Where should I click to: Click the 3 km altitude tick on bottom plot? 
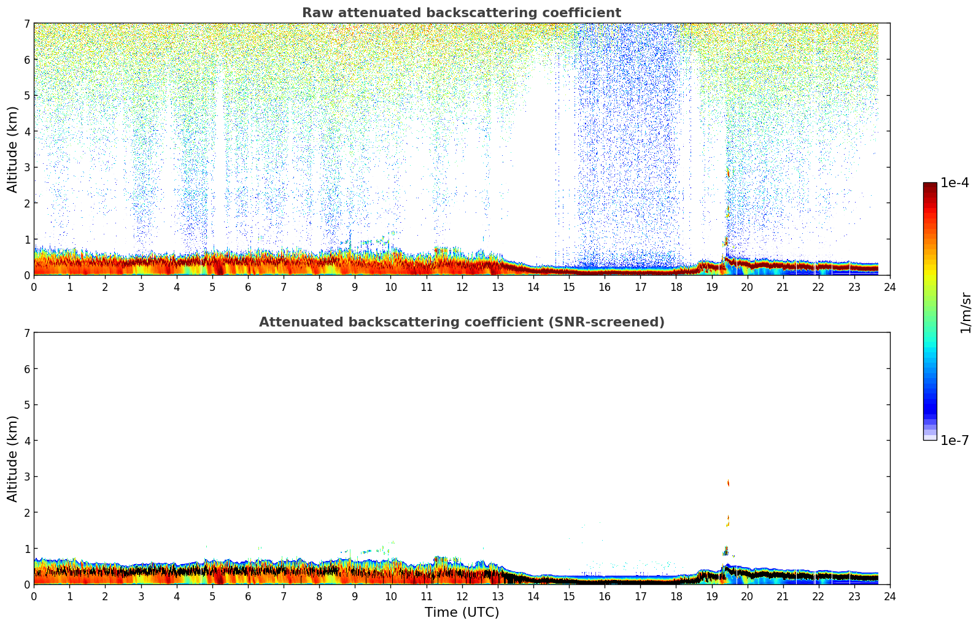[26, 476]
